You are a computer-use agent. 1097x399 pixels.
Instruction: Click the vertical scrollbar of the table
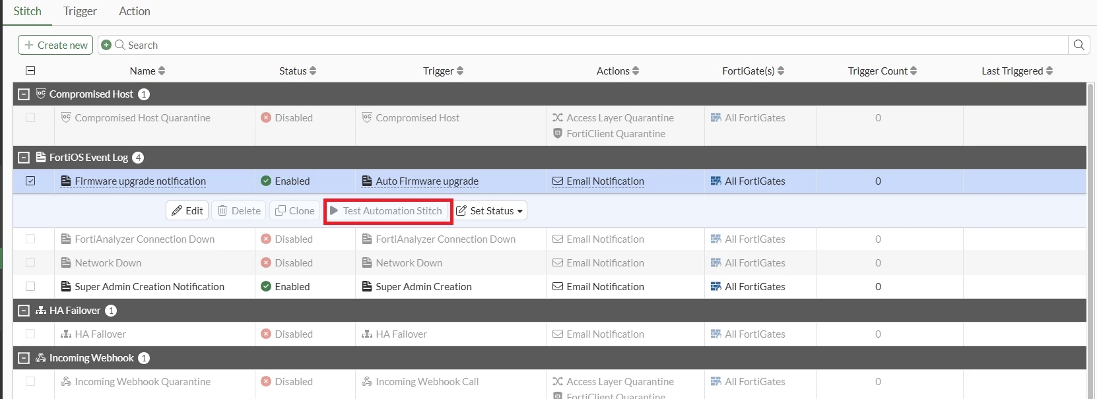(x=1090, y=241)
